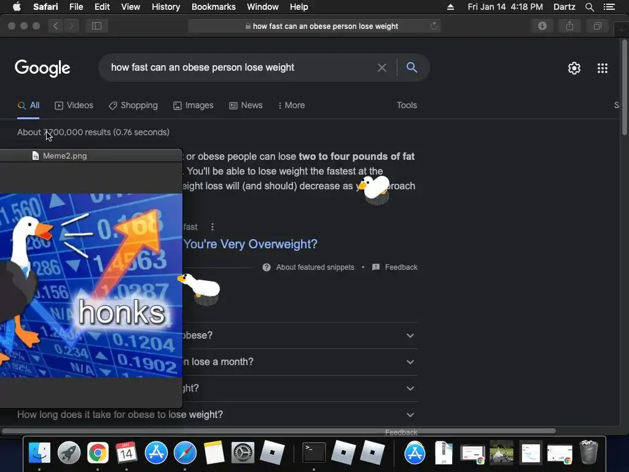The width and height of the screenshot is (629, 472).
Task: Open the More search filters dropdown
Action: click(291, 105)
